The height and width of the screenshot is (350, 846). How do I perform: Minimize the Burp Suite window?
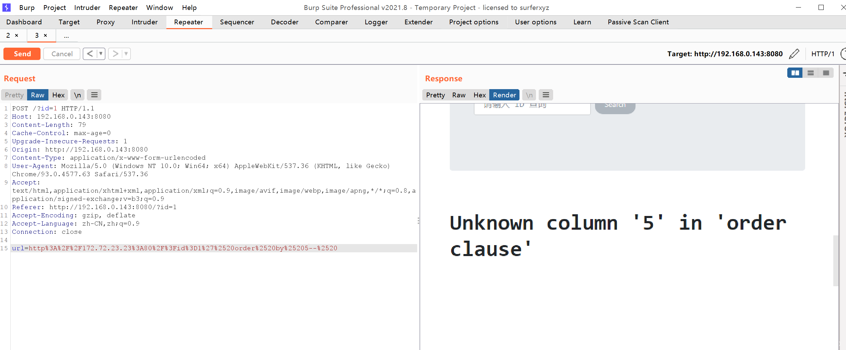(x=798, y=8)
